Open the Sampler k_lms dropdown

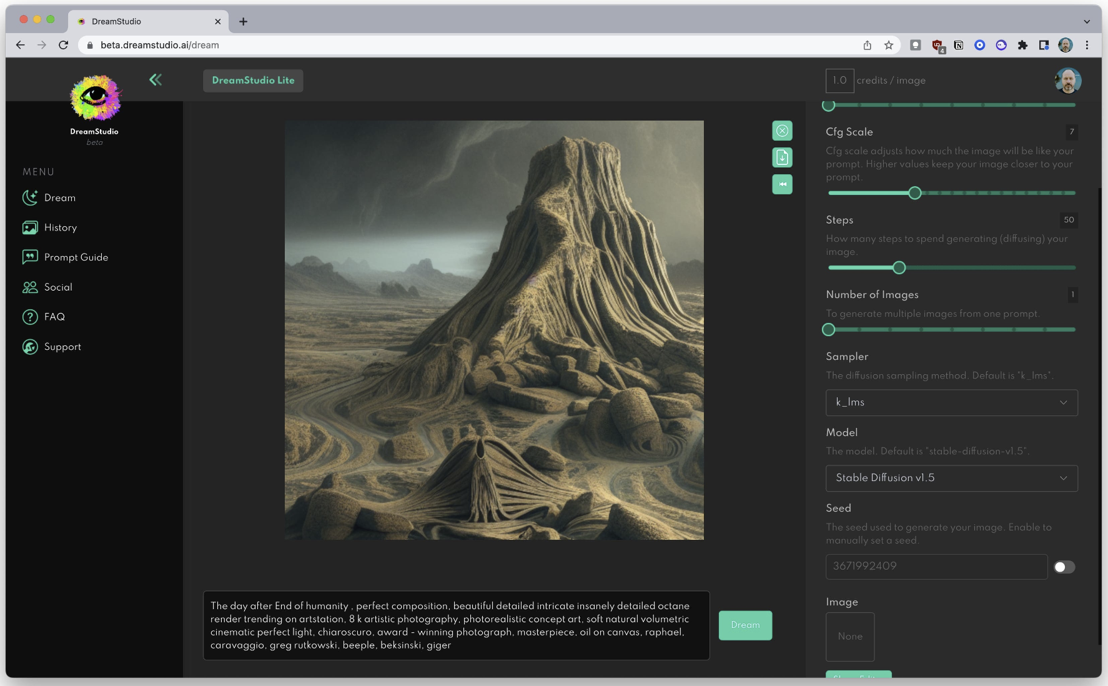[x=951, y=402]
